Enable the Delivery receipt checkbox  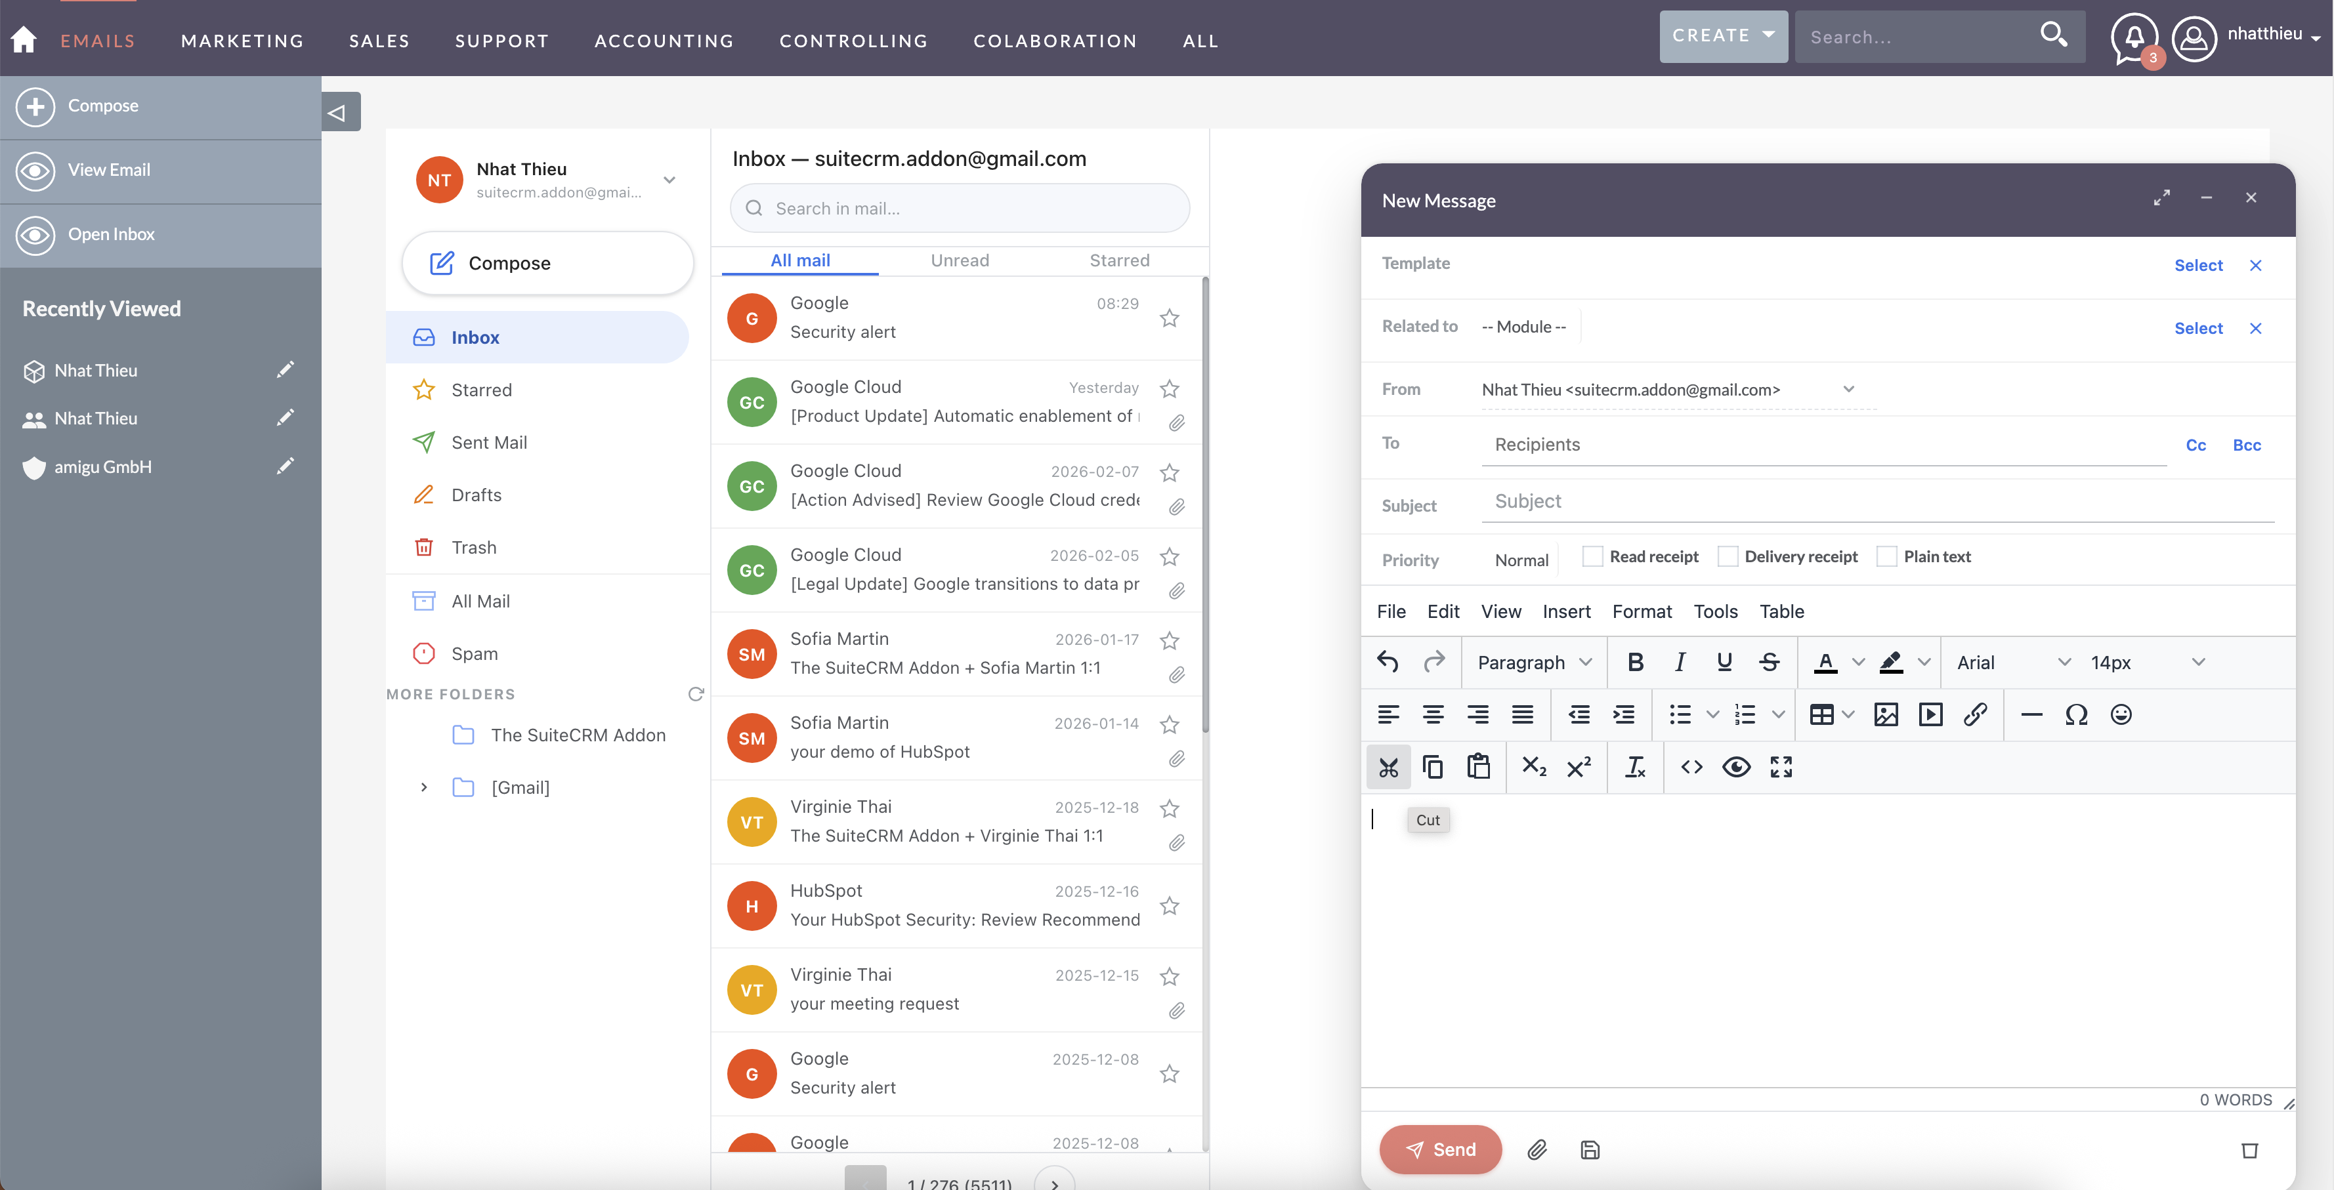tap(1729, 555)
